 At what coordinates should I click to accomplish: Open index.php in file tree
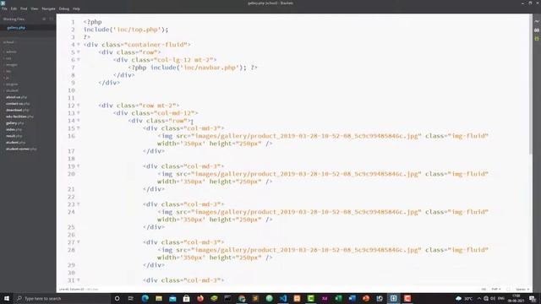(14, 129)
